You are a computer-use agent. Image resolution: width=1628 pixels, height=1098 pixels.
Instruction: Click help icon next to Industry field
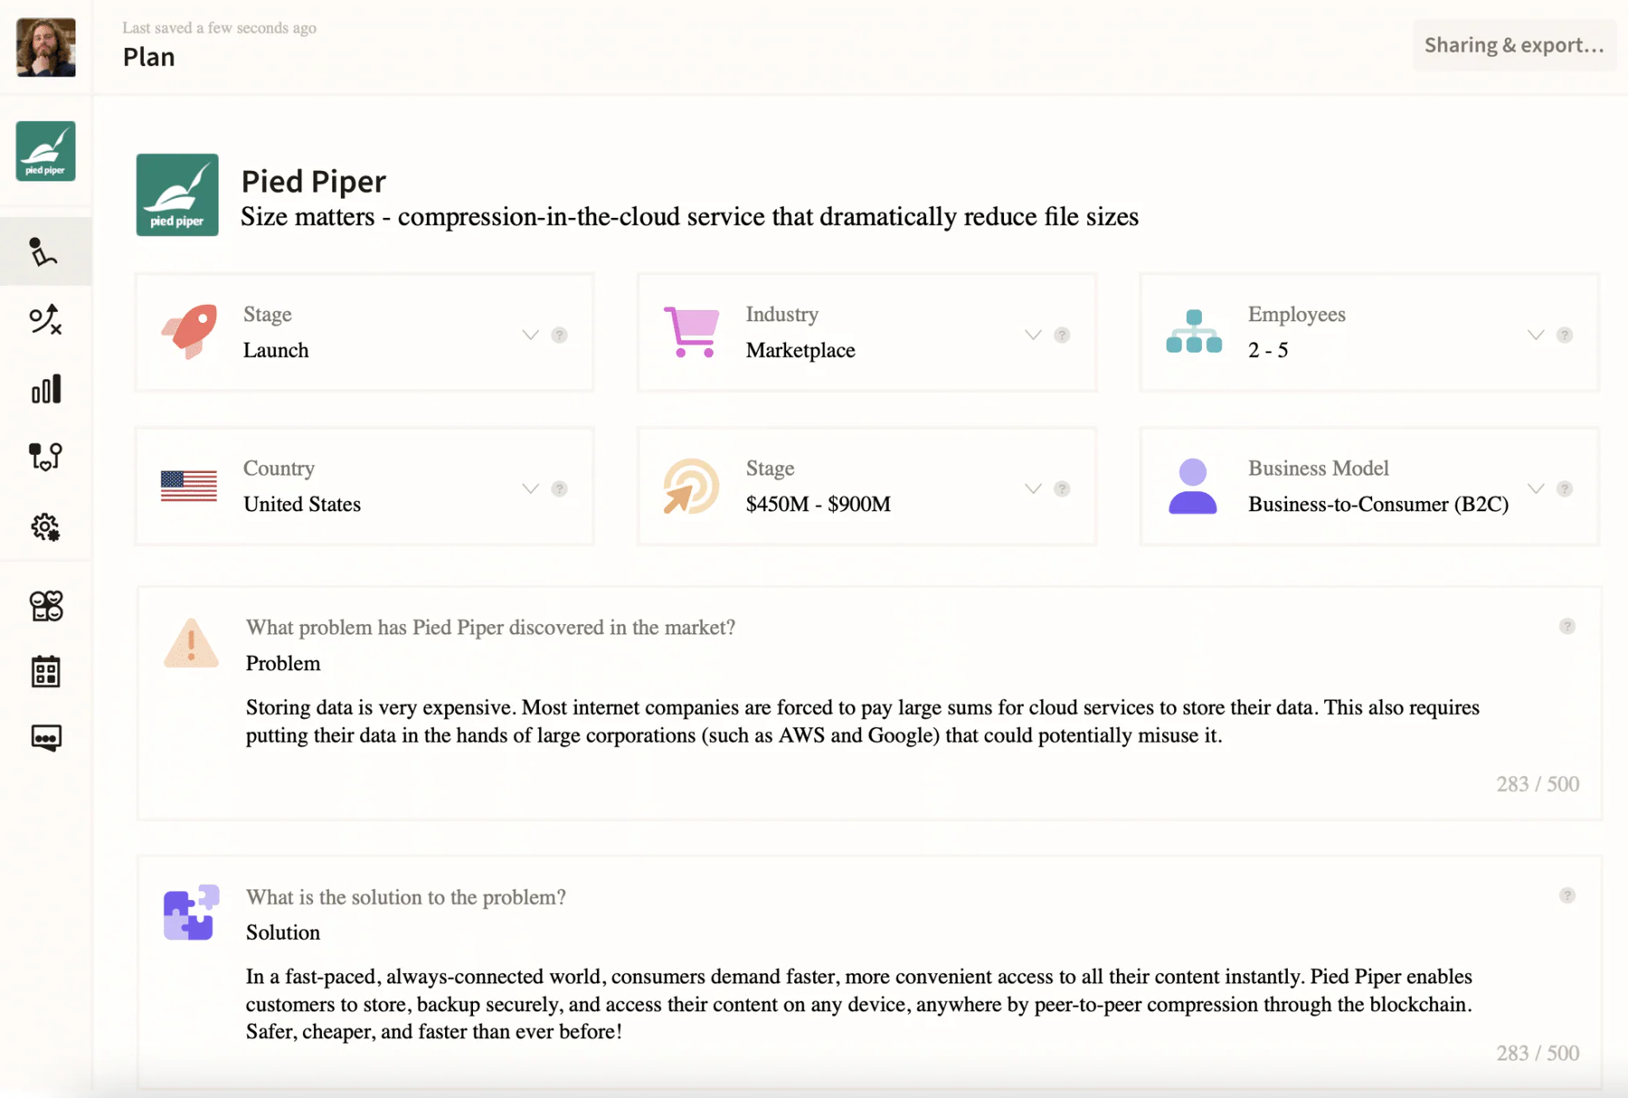(x=1062, y=336)
